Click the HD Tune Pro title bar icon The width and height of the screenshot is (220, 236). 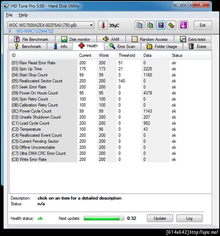point(6,6)
